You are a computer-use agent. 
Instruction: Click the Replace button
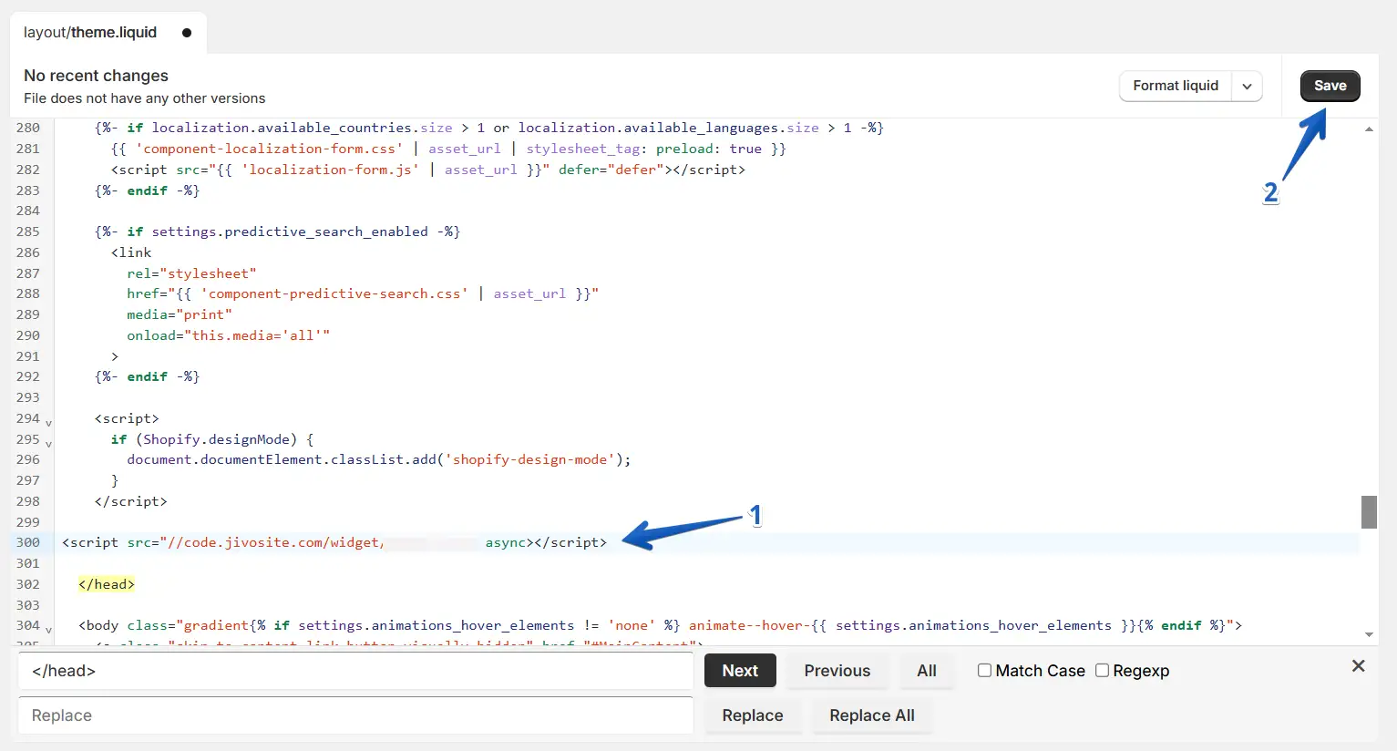(752, 715)
